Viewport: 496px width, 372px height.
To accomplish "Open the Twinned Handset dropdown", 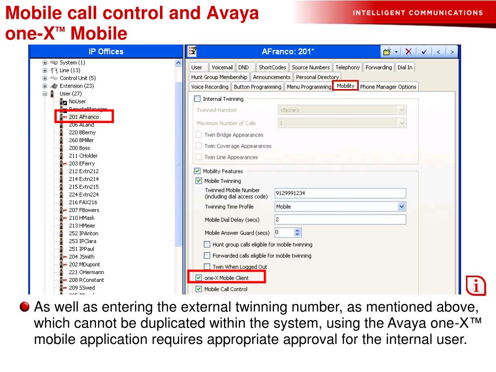I will [x=402, y=110].
